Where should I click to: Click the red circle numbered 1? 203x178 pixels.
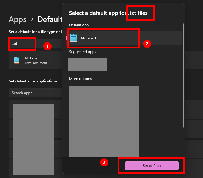(47, 46)
